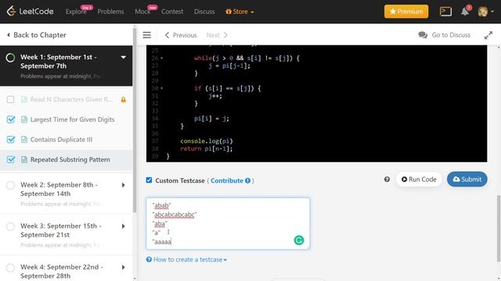Open the Mock menu
The height and width of the screenshot is (281, 501).
142,12
